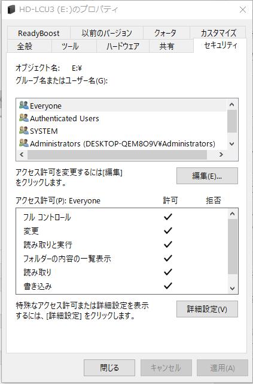253x384 pixels.
Task: Open the ReadyBoost tab
Action: (x=39, y=33)
